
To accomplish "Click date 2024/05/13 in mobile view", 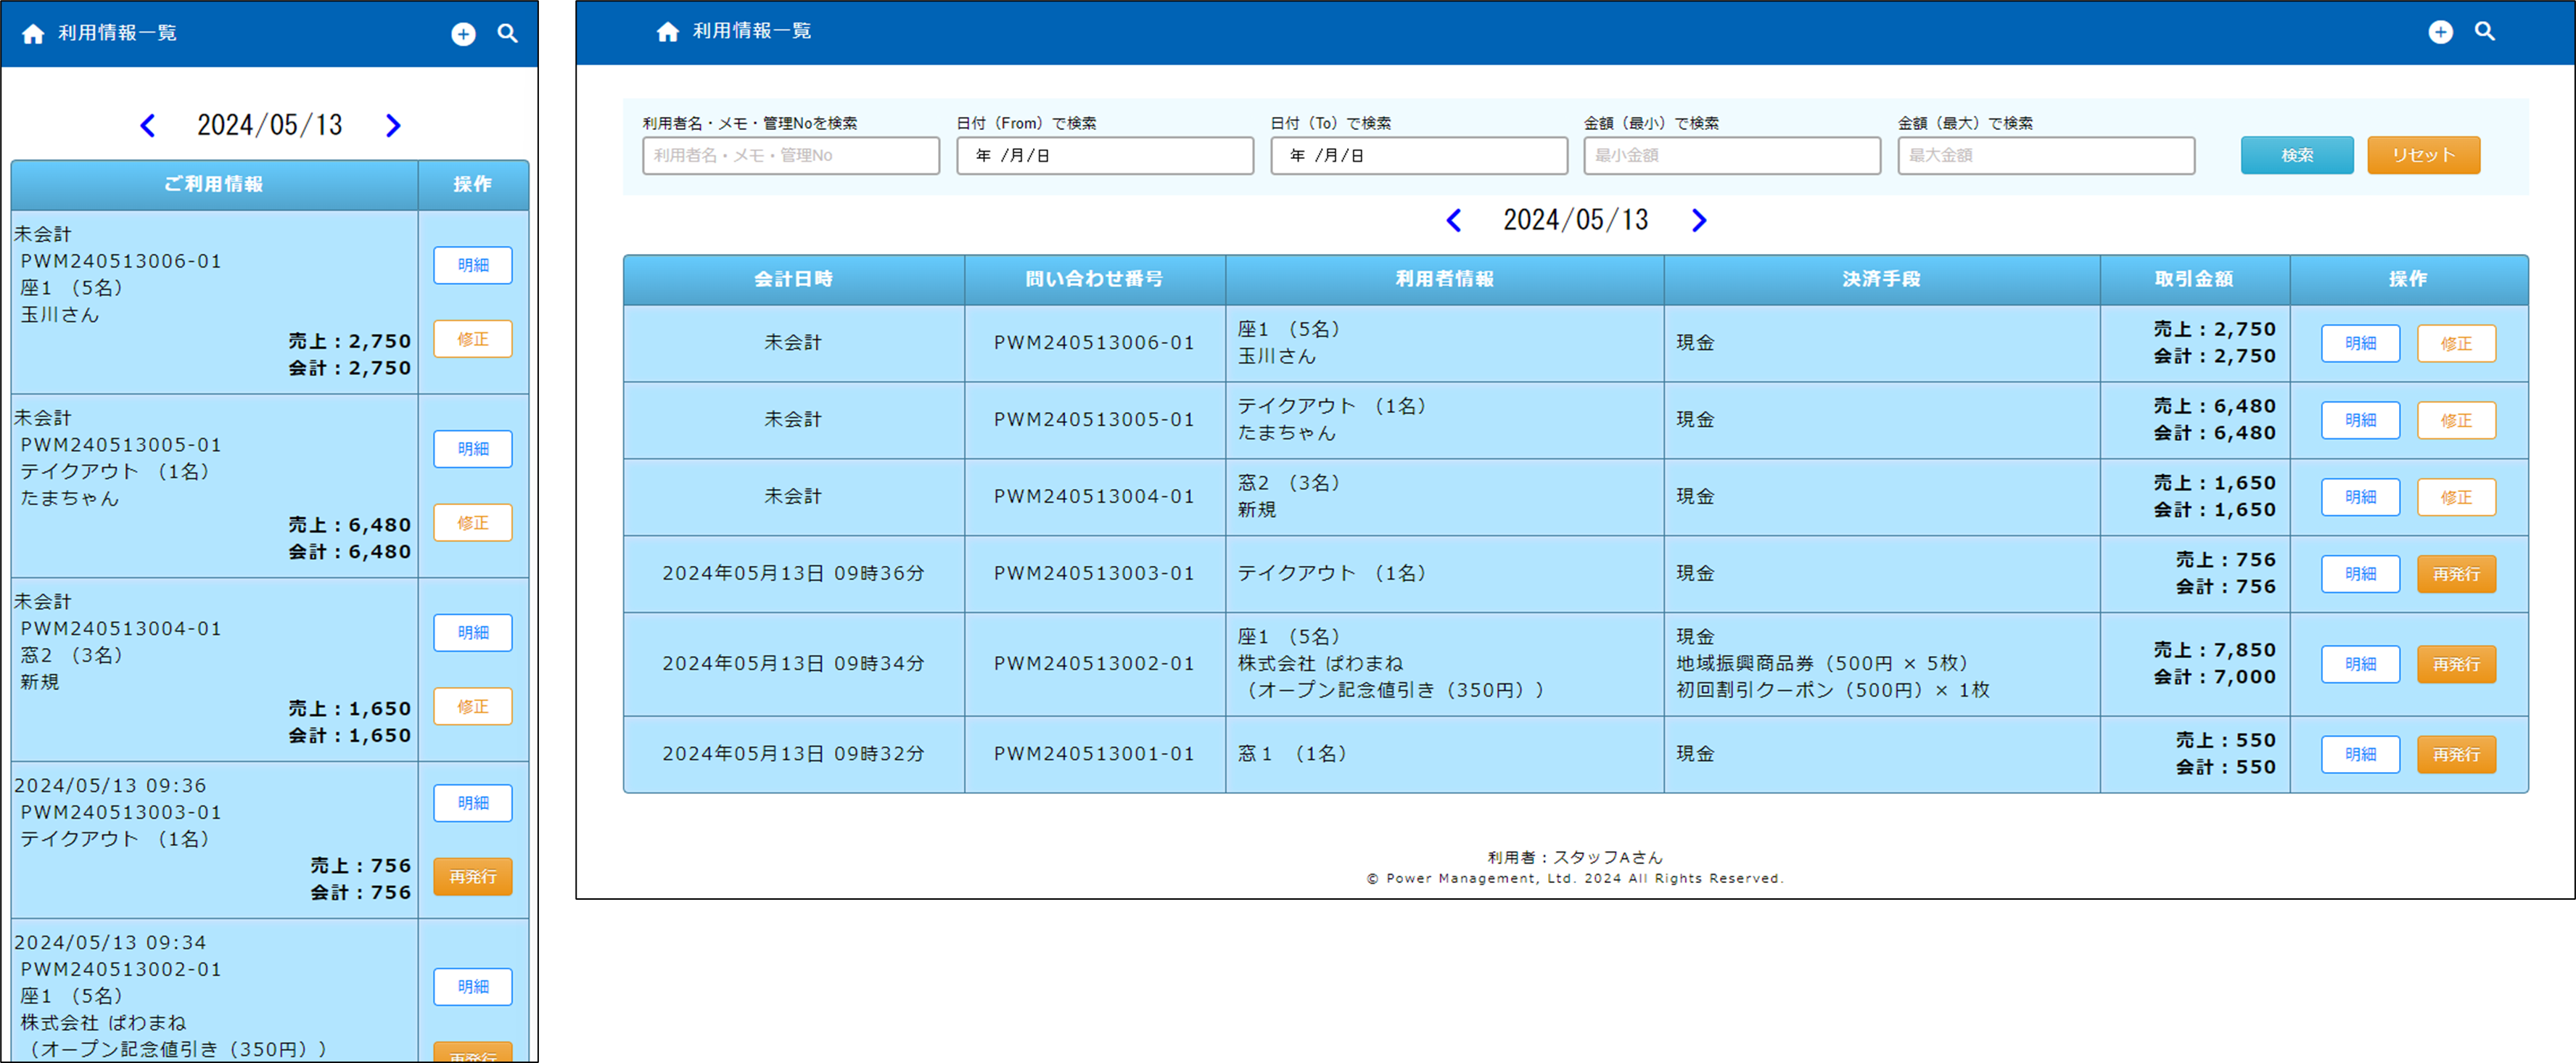I will [x=270, y=126].
